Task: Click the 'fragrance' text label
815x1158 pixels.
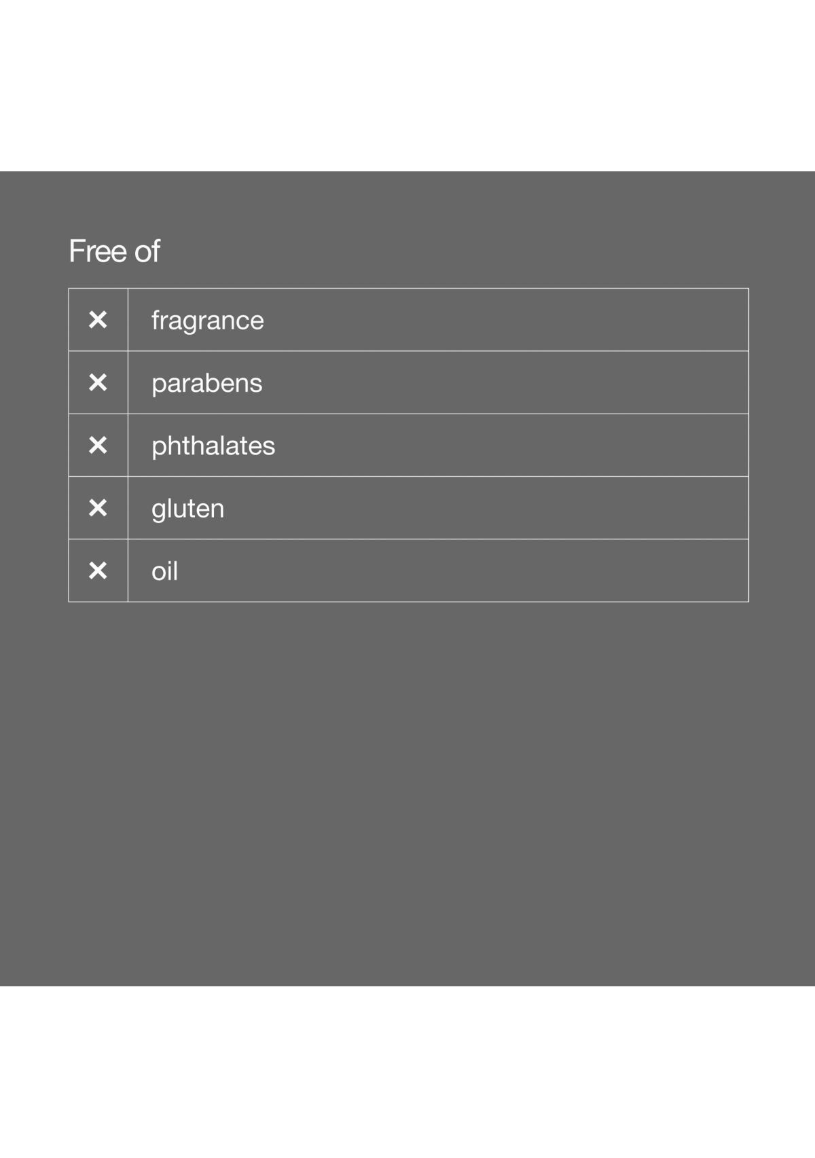Action: (x=207, y=321)
